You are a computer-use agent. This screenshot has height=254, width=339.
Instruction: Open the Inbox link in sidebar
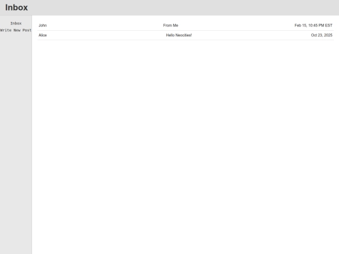[16, 23]
